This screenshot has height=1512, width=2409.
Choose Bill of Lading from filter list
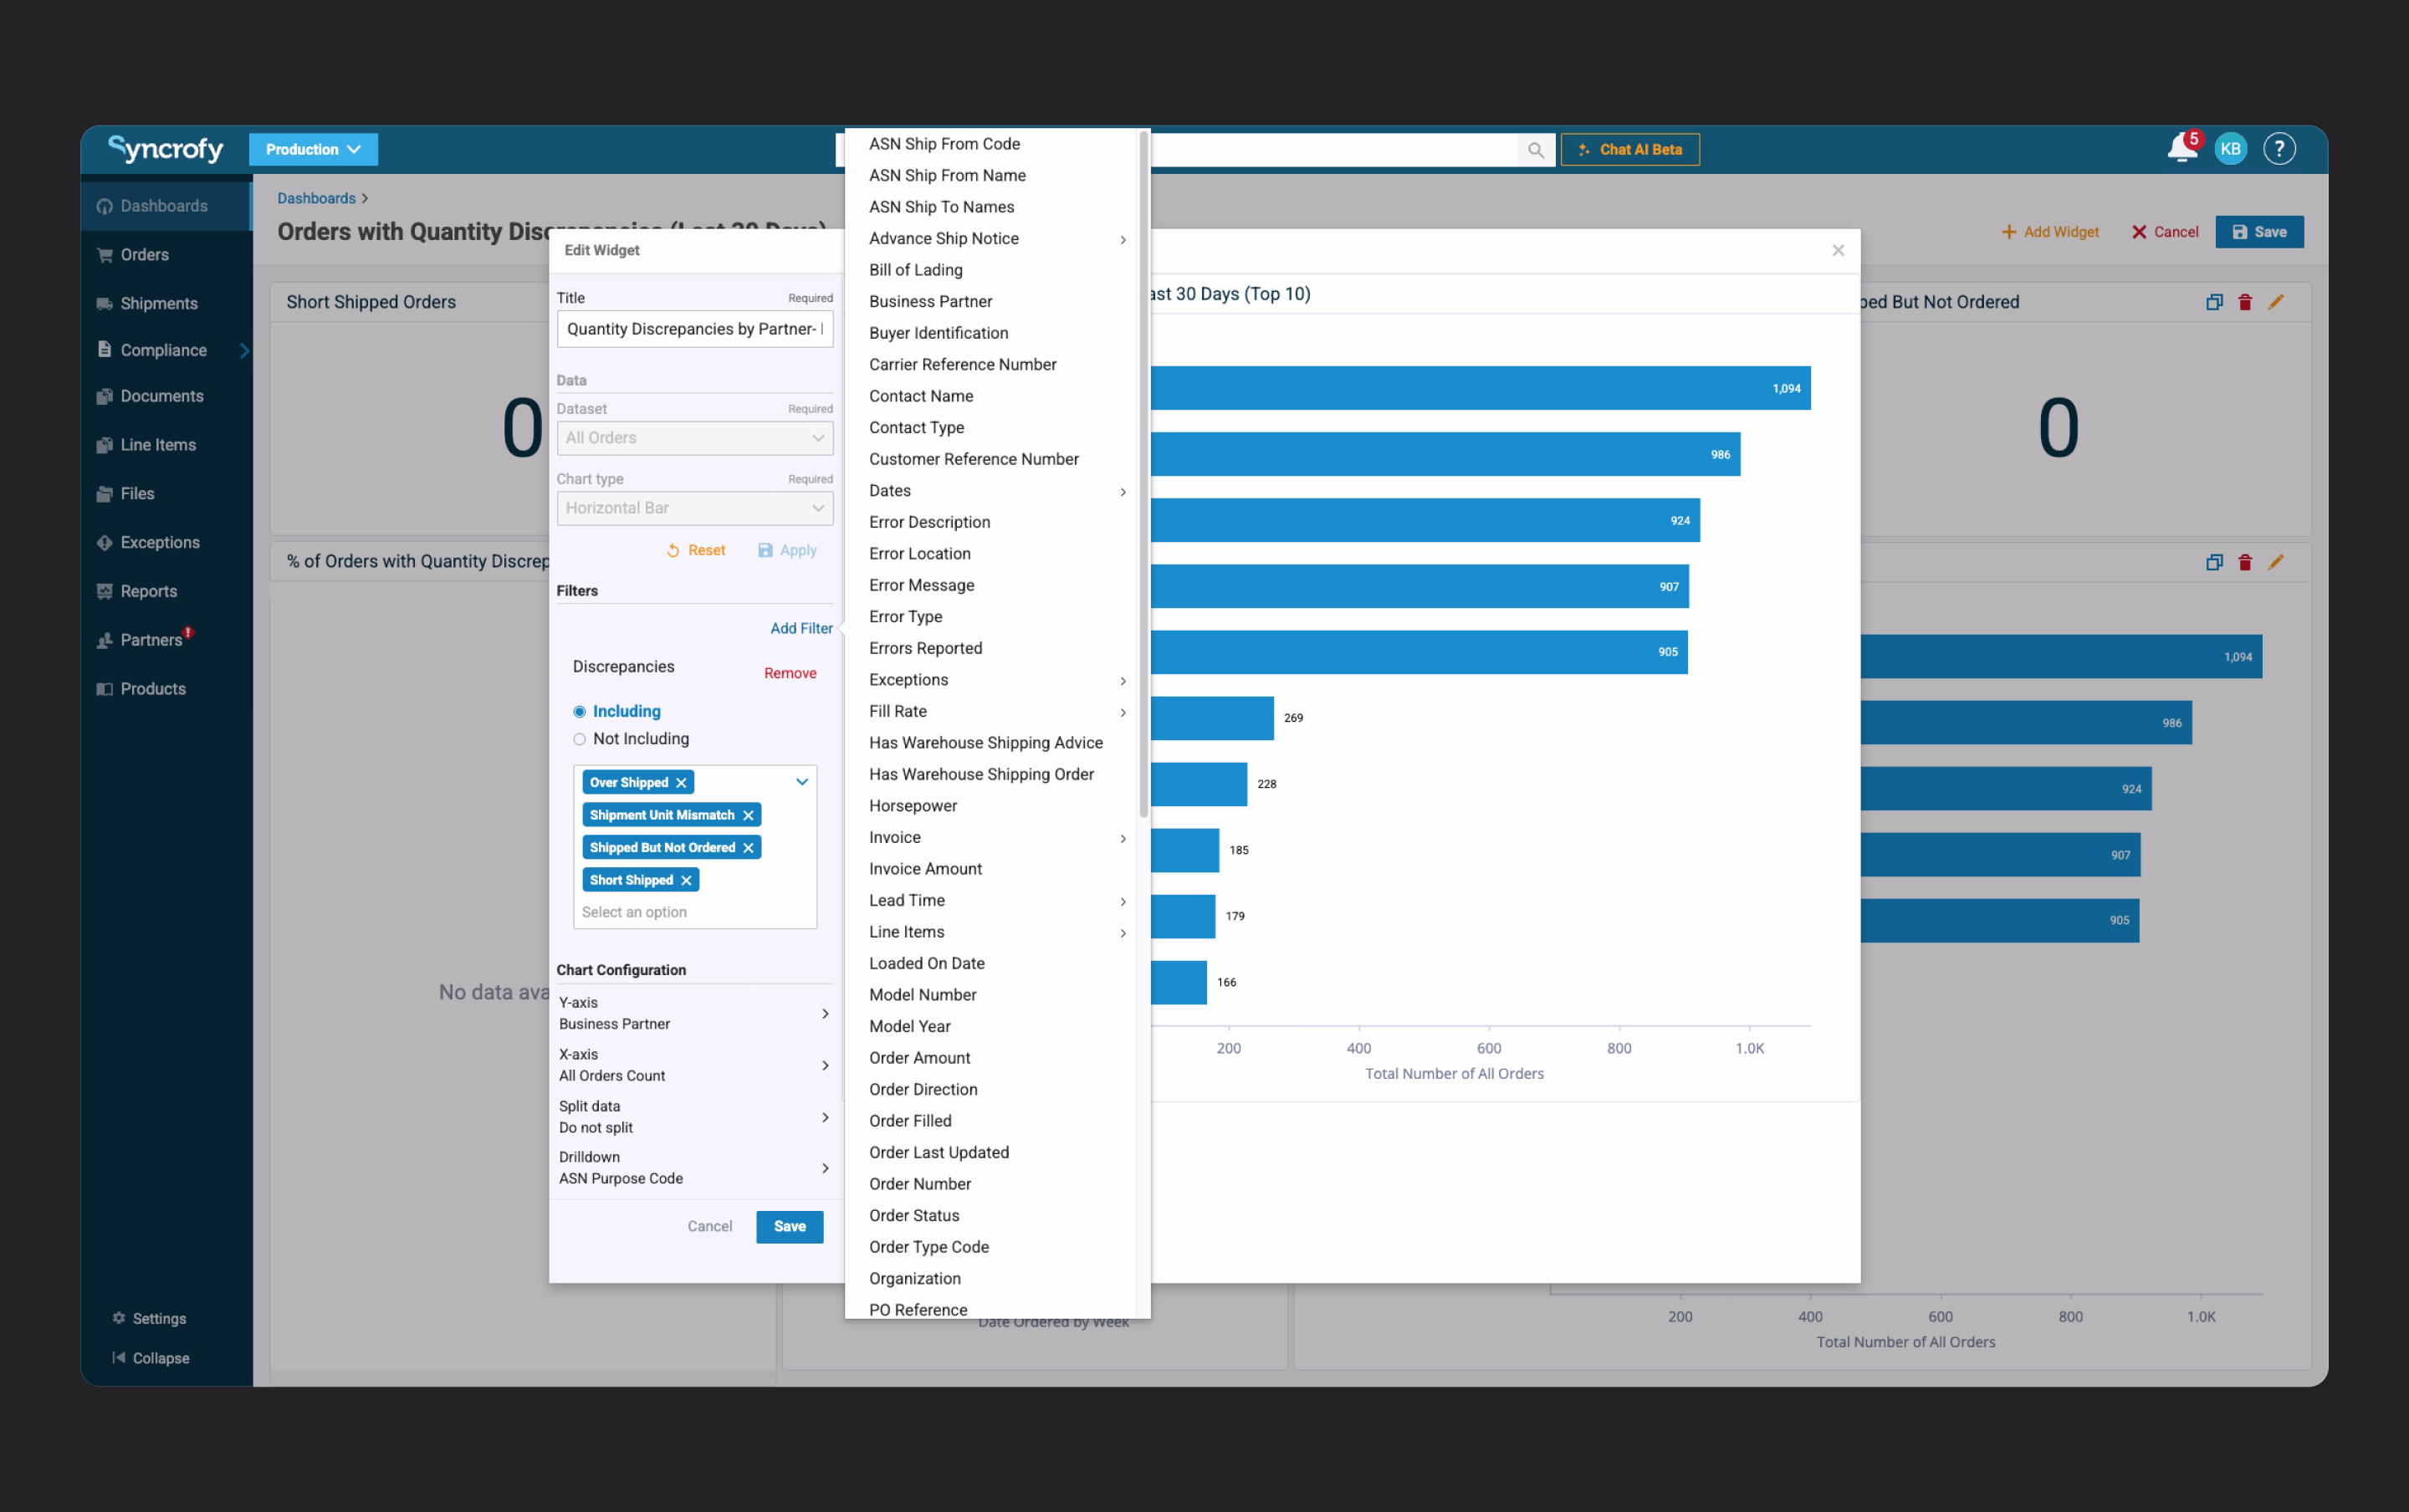click(x=915, y=270)
